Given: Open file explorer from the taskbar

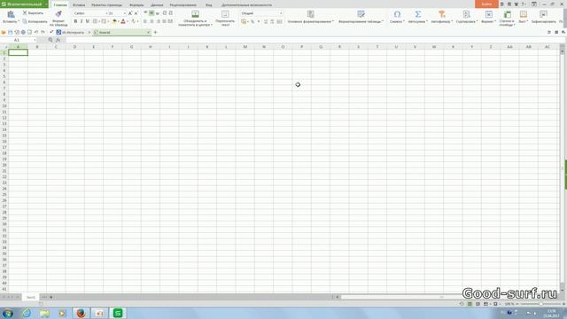Looking at the screenshot, I should [44, 313].
